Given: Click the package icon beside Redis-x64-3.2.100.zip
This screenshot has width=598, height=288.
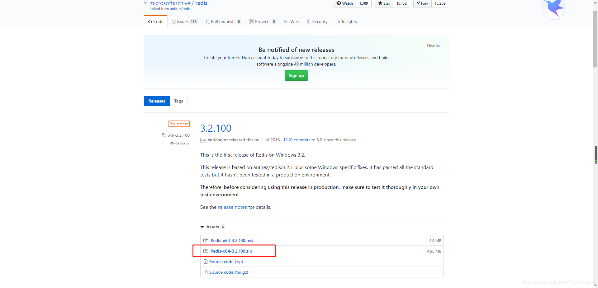Looking at the screenshot, I should point(206,251).
